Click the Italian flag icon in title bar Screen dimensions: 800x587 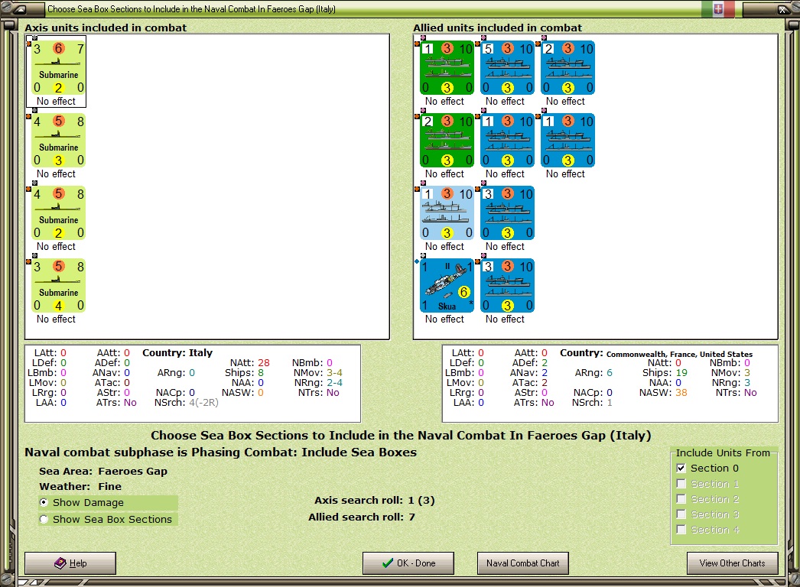click(718, 8)
